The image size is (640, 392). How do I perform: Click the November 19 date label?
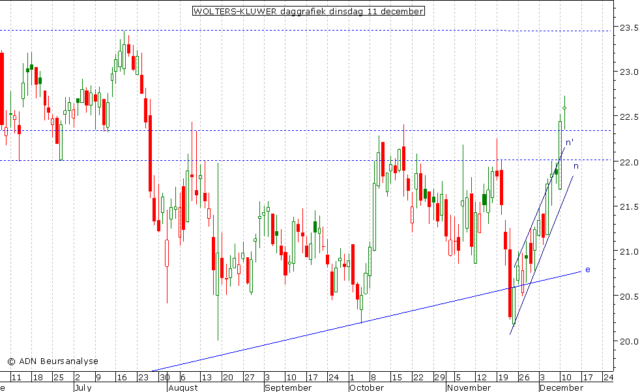point(503,377)
